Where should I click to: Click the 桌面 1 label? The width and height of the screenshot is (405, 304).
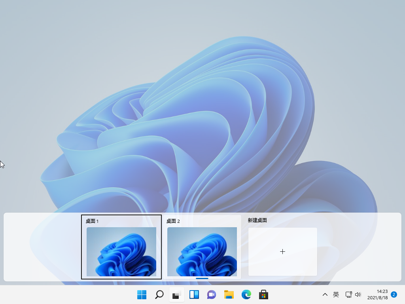(x=91, y=220)
